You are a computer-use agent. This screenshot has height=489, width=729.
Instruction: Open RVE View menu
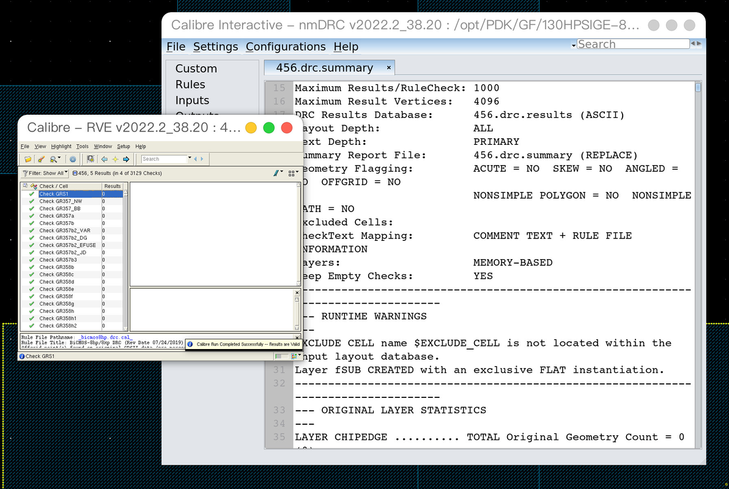click(x=40, y=147)
